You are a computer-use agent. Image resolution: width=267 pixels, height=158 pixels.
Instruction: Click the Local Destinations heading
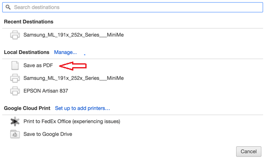click(26, 52)
